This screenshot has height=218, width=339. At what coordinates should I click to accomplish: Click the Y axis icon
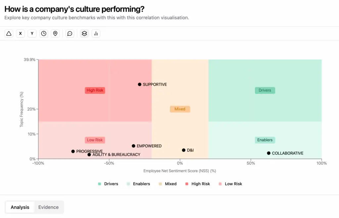pyautogui.click(x=32, y=33)
